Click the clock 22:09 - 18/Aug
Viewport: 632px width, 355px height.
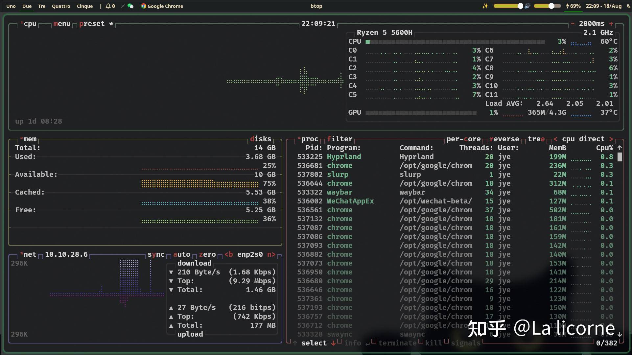pyautogui.click(x=604, y=6)
